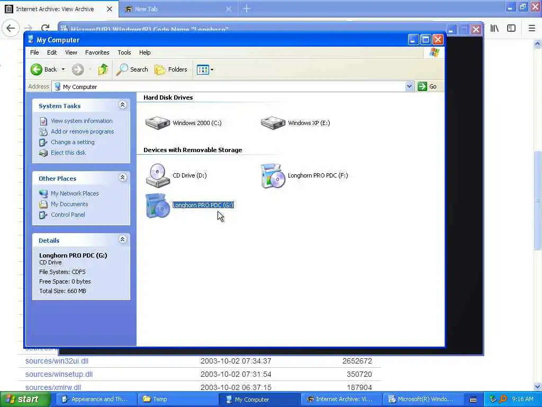Toggle the Folders pane
The image size is (542, 407).
point(171,69)
